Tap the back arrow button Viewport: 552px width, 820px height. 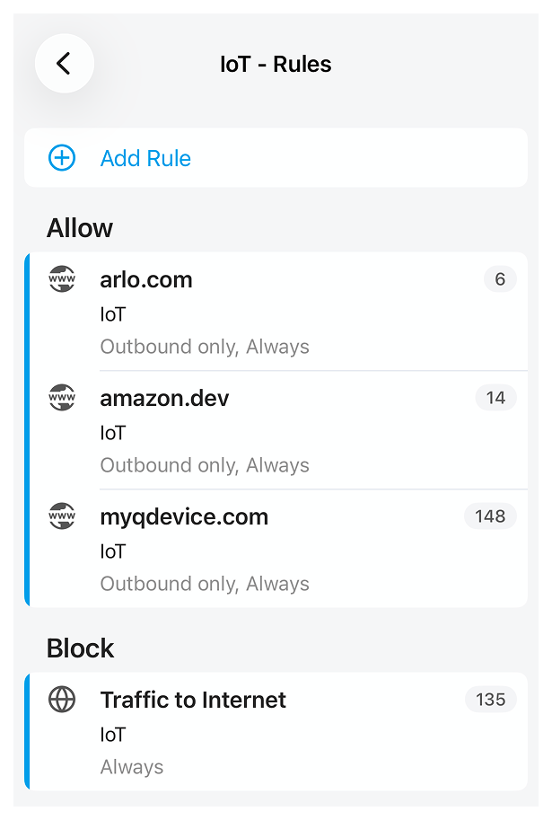[64, 64]
